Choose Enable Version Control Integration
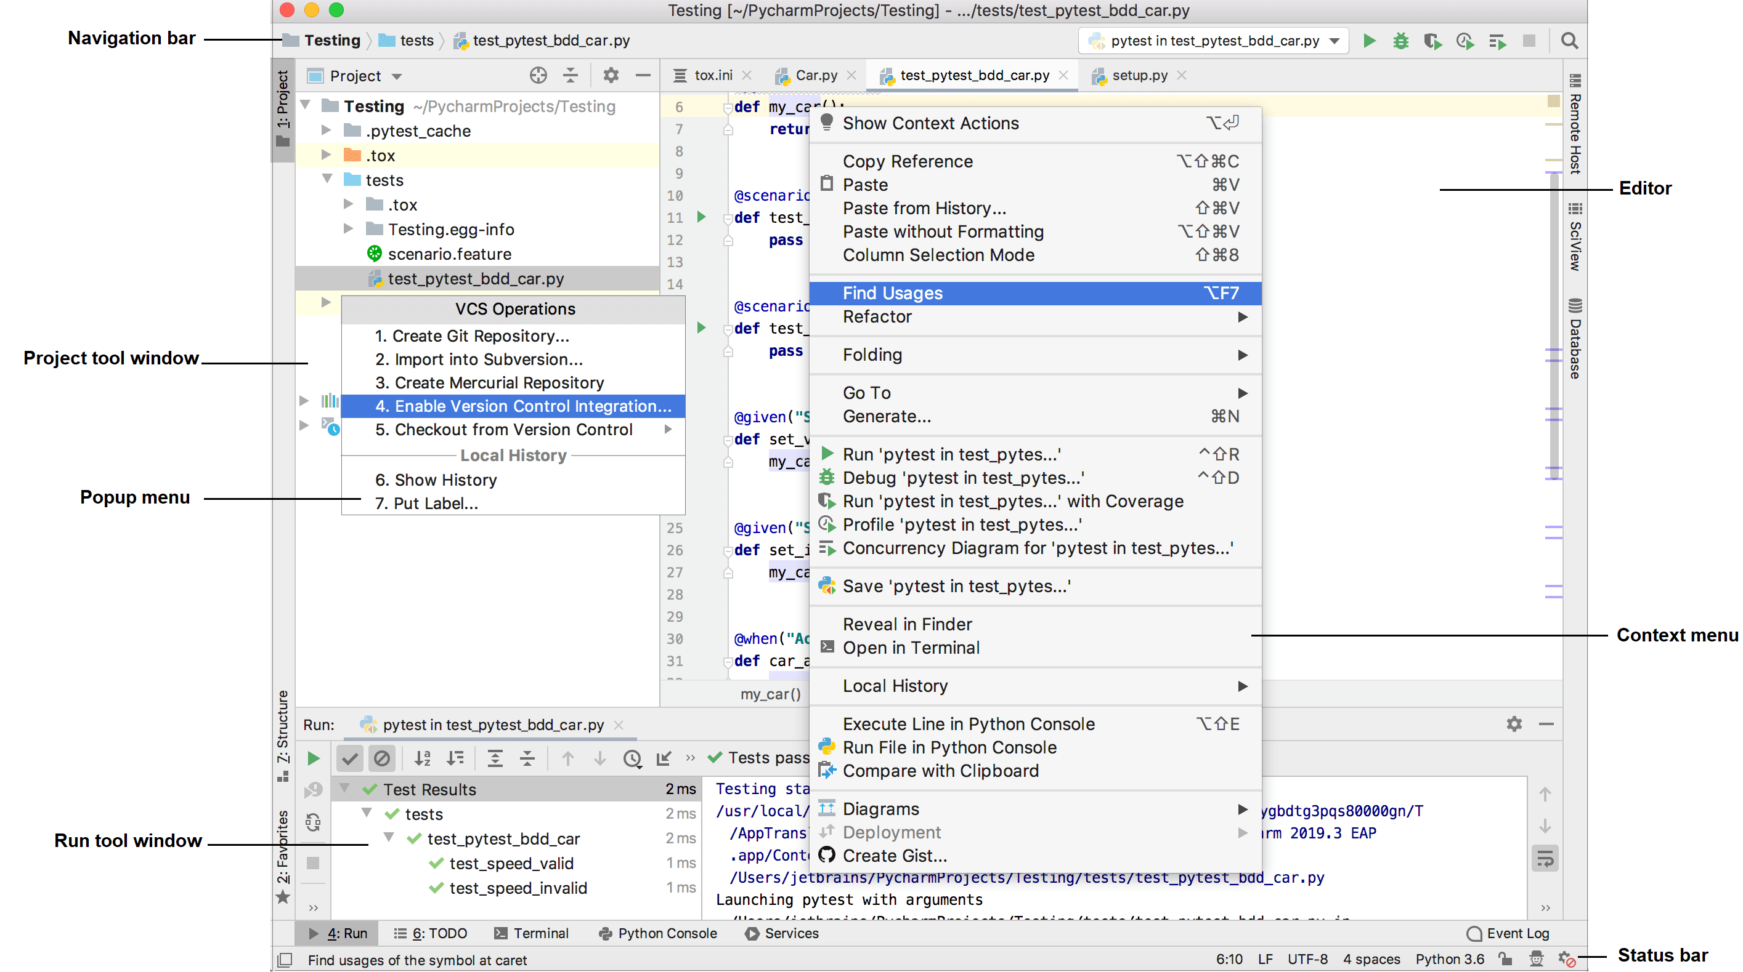Screen dimensions: 1743x972 pyautogui.click(x=513, y=406)
